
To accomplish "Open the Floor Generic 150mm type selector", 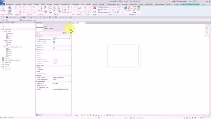I will pos(53,27).
